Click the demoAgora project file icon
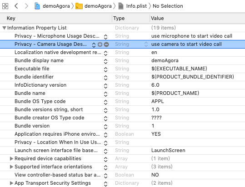The width and height of the screenshot is (245, 187). tap(37, 6)
